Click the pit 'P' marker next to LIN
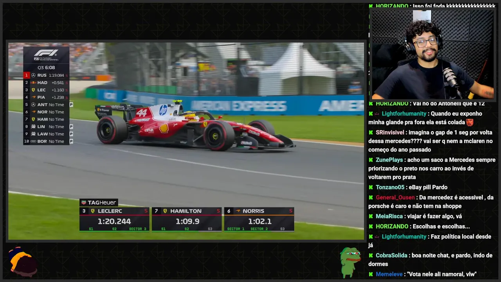The height and width of the screenshot is (282, 501). 71,127
